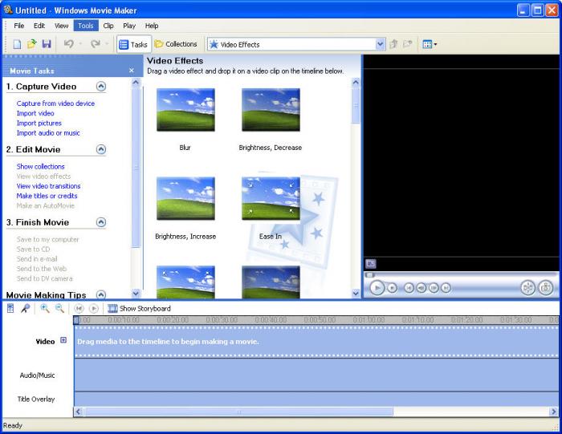Viewport: 562px width, 434px height.
Task: Click the preview Forward button
Action: click(446, 288)
